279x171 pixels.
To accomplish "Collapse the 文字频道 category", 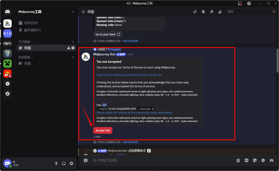I will (x=25, y=42).
